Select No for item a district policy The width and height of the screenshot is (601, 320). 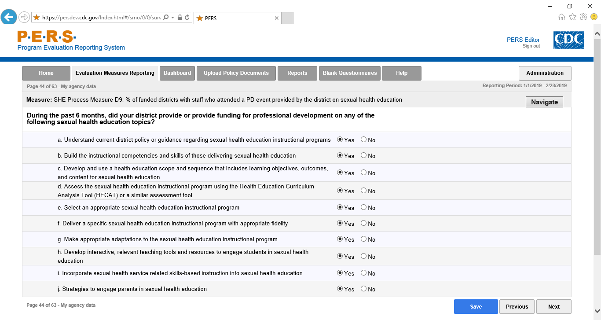pos(363,140)
